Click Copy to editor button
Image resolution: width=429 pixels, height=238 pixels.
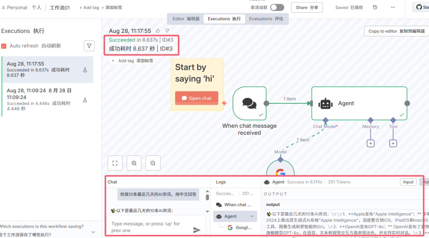pyautogui.click(x=396, y=31)
